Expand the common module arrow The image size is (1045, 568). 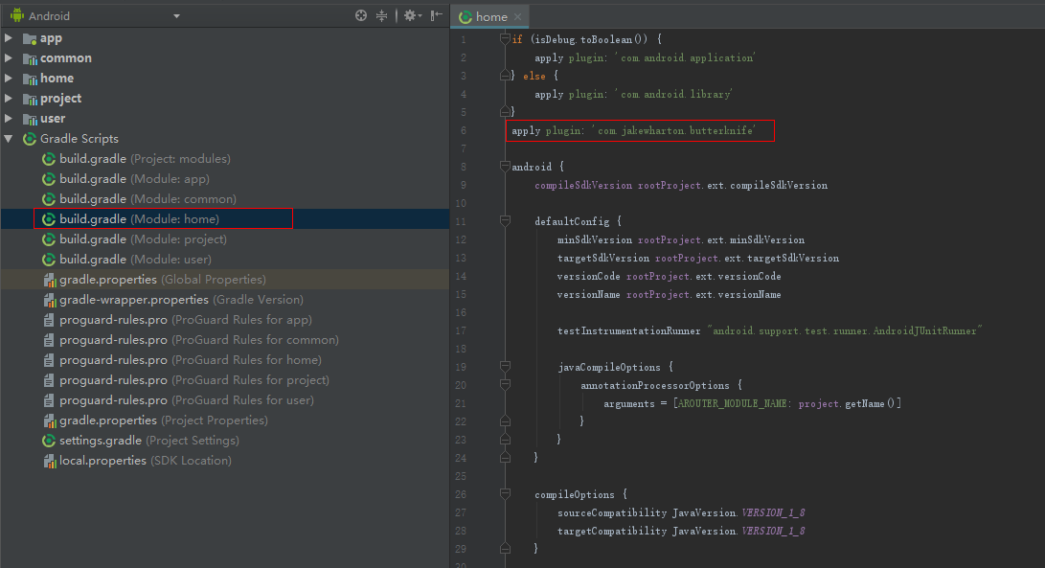coord(9,58)
